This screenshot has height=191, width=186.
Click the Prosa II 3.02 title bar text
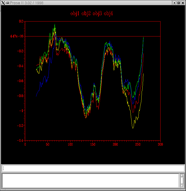[x=27, y=3]
